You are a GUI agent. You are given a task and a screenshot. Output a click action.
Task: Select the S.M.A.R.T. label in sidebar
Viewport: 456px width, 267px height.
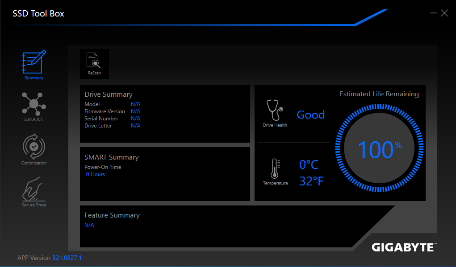point(34,119)
